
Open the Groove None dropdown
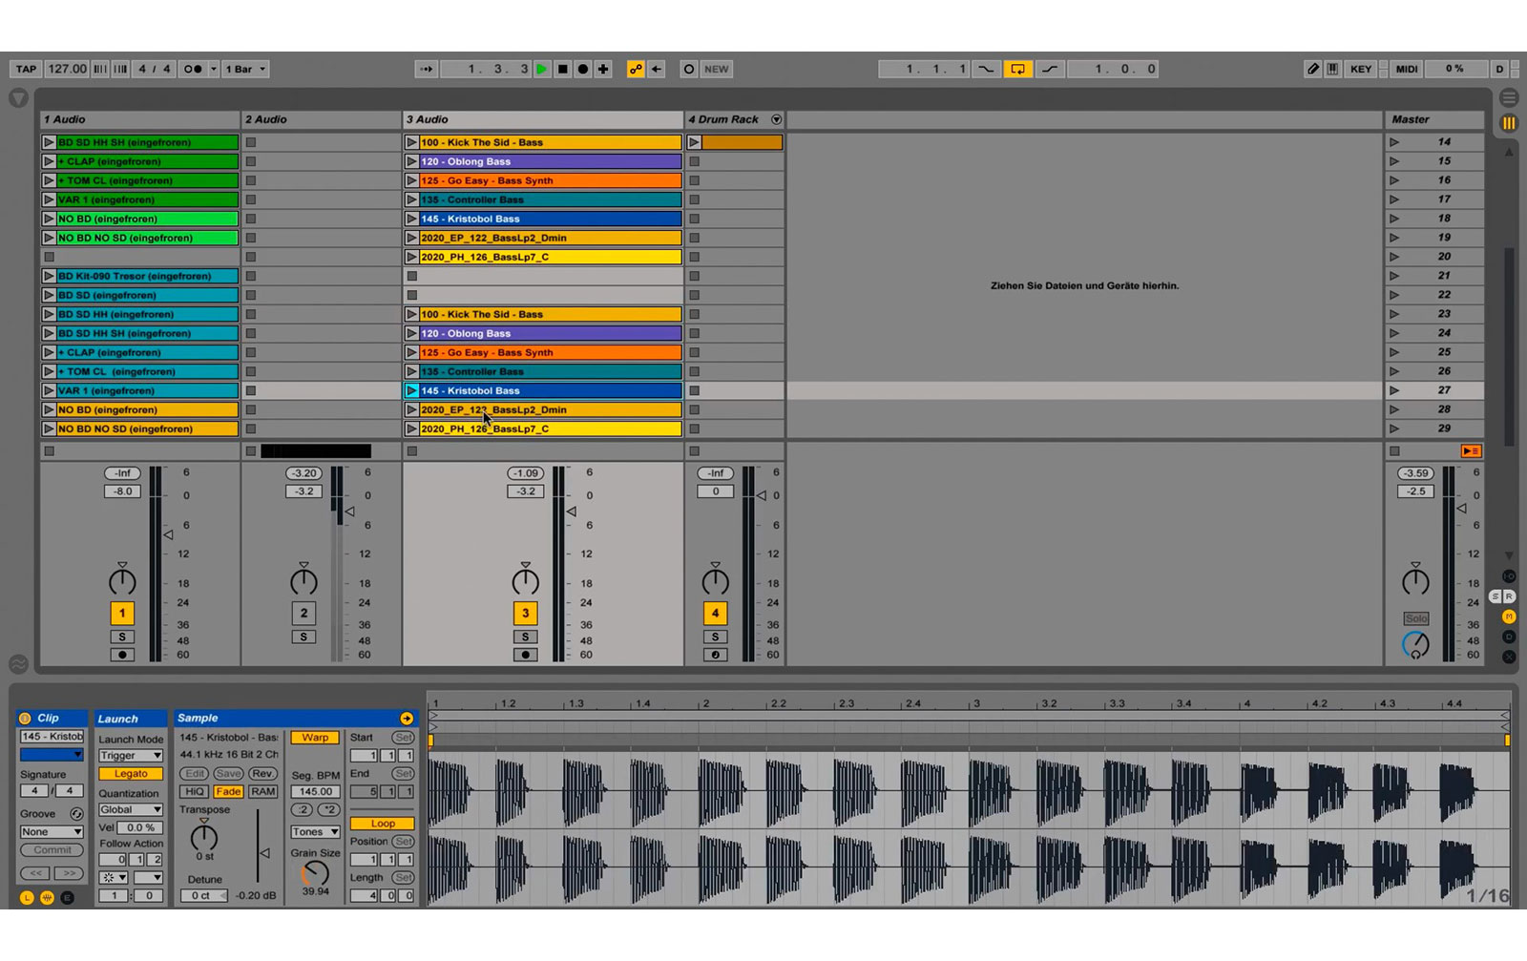pos(52,831)
